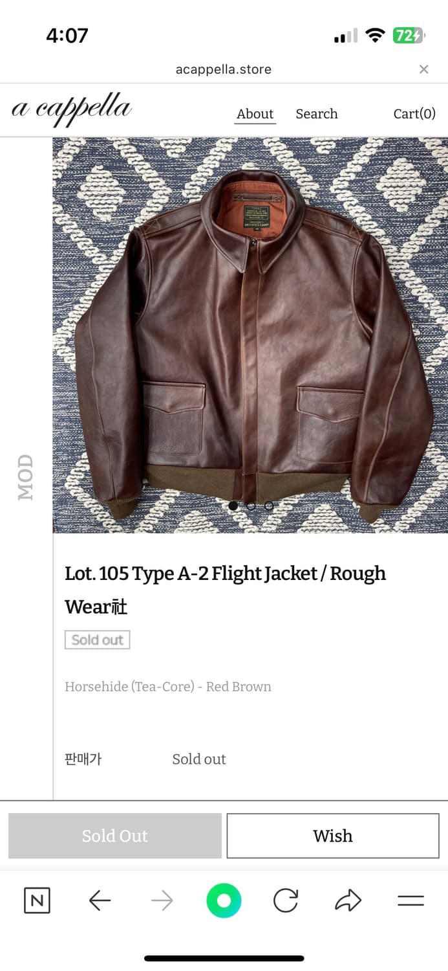Select the first image carousel dot
The width and height of the screenshot is (448, 971).
click(233, 506)
